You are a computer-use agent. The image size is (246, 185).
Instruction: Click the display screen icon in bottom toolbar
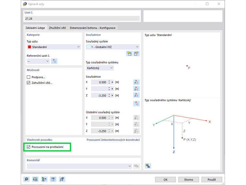tap(53, 179)
